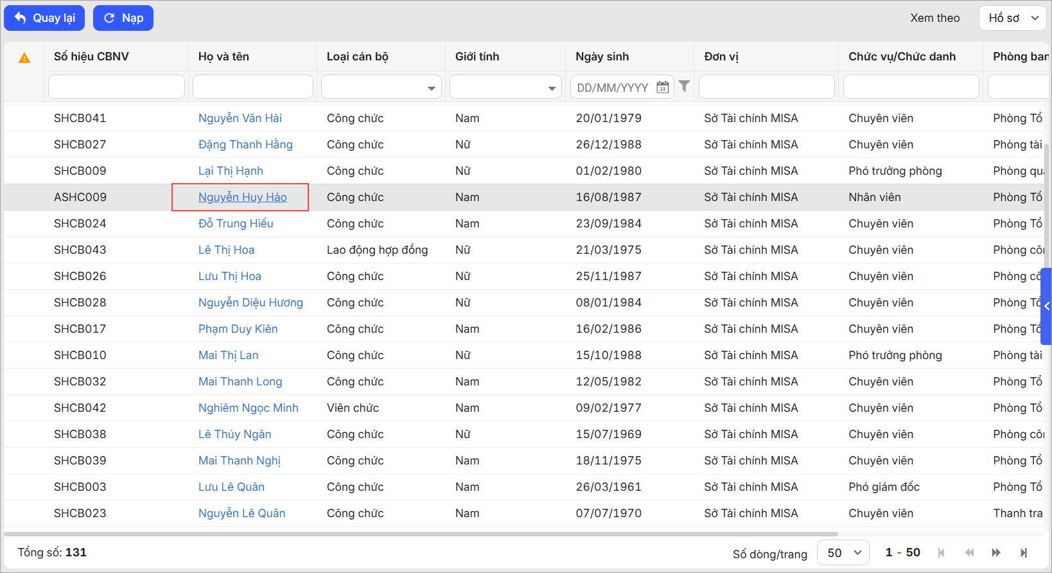Expand the blue side panel arrow tab
This screenshot has height=573, width=1052.
[x=1046, y=306]
